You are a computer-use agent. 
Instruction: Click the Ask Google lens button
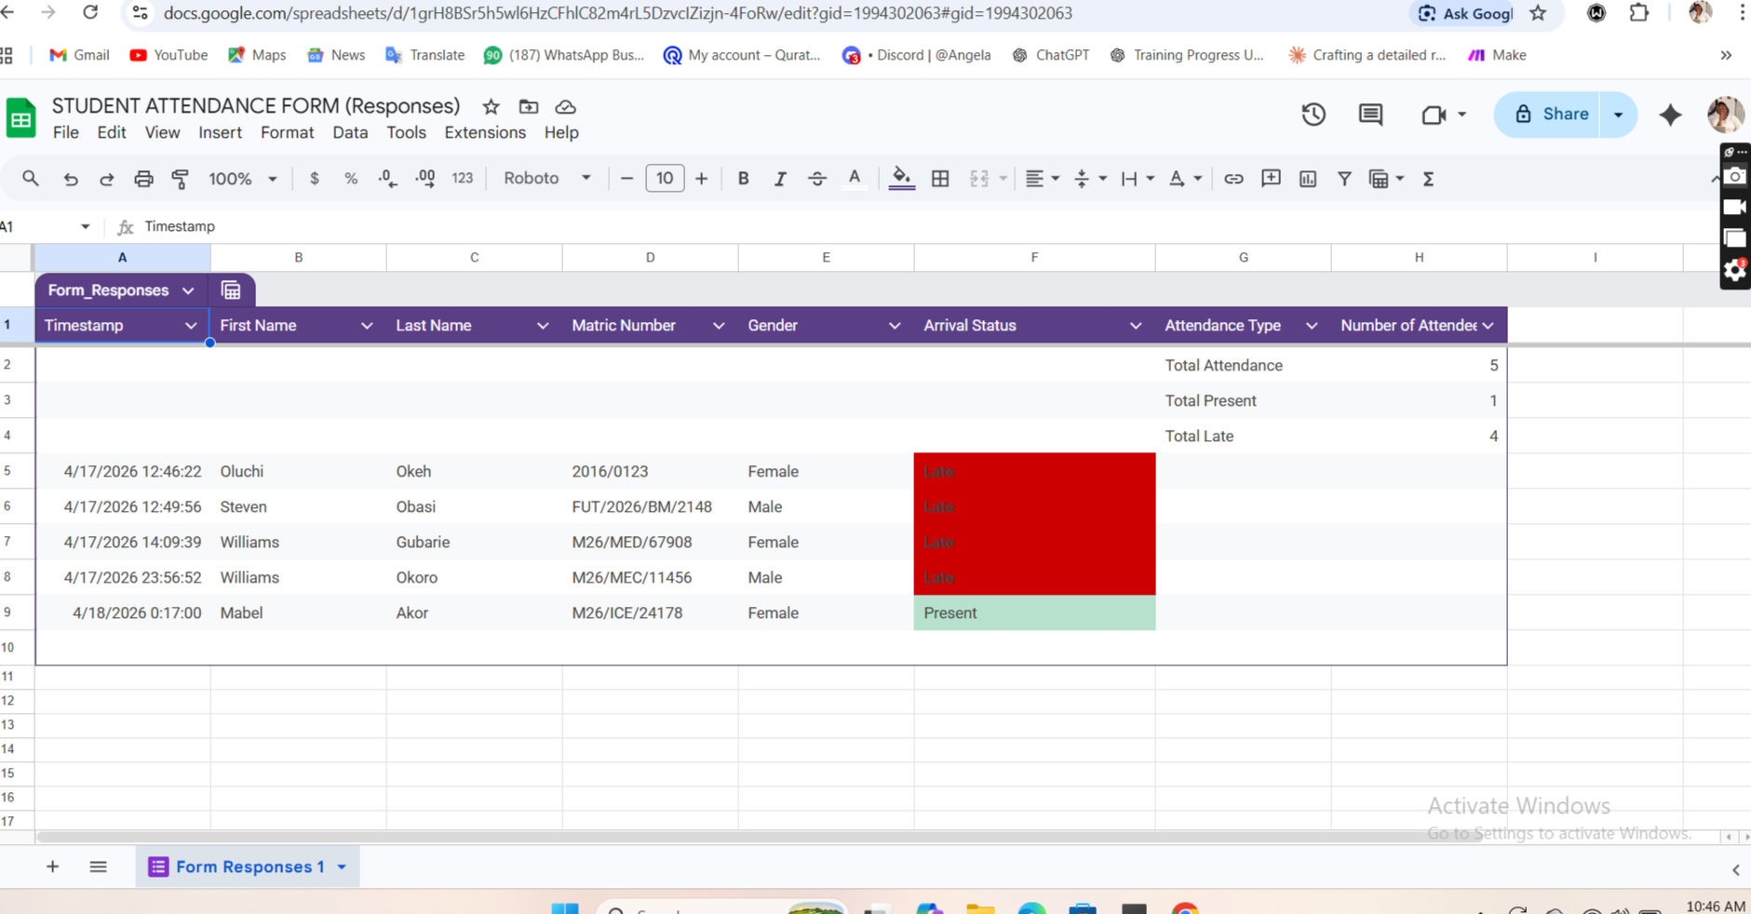pos(1465,13)
